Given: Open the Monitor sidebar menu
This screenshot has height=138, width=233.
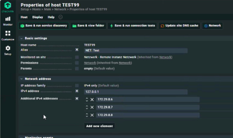Looking at the screenshot, I should (8, 21).
